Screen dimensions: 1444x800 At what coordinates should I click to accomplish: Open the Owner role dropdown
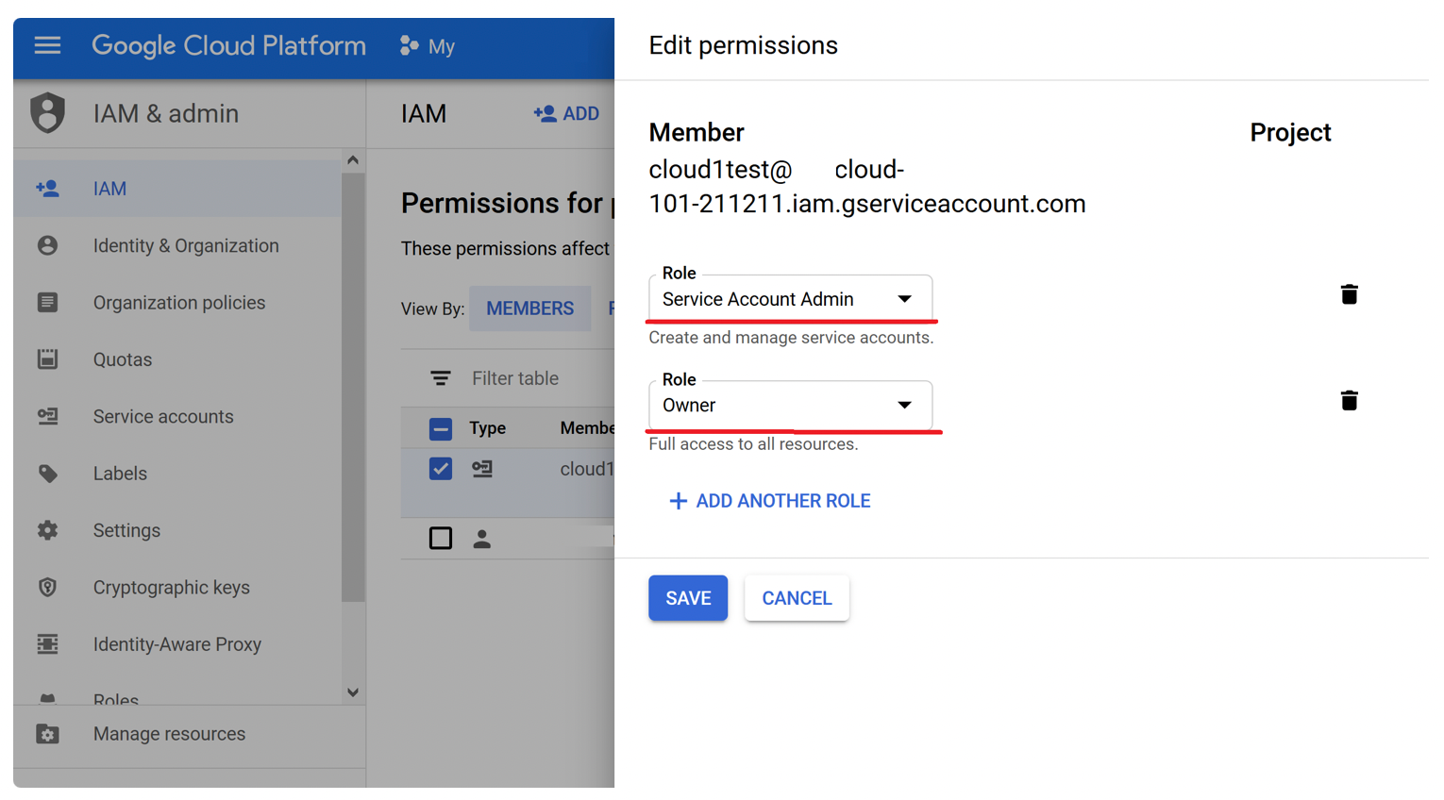coord(790,406)
